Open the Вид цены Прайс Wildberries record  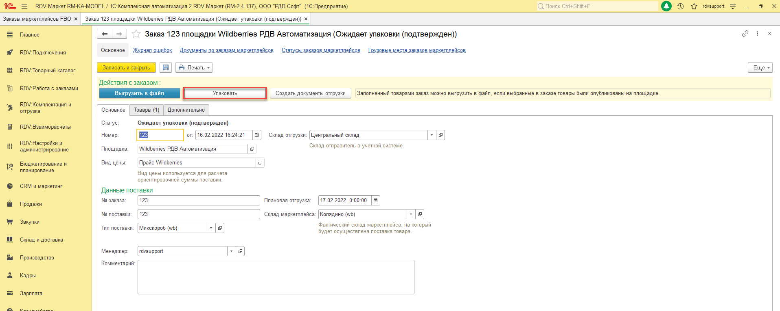[260, 162]
